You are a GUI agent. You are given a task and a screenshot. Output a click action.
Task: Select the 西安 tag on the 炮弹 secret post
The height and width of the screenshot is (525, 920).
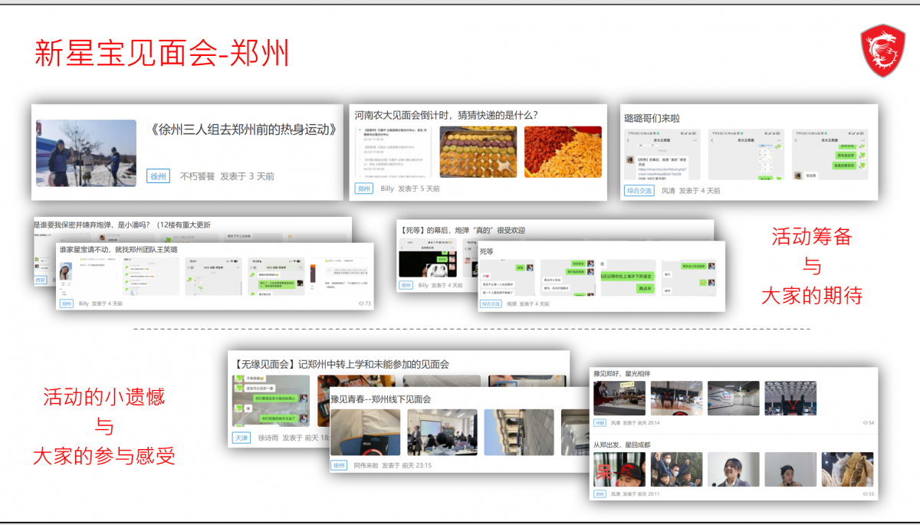41,281
